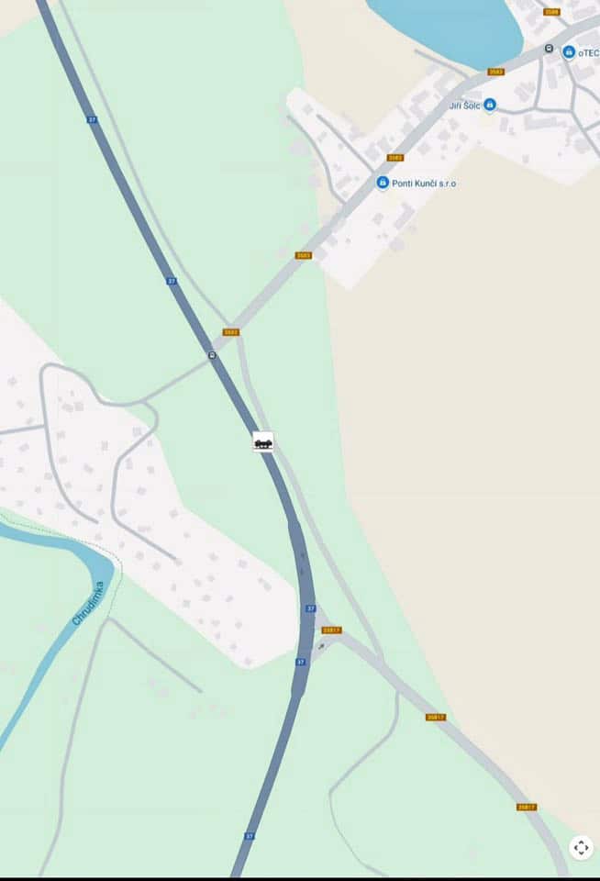The width and height of the screenshot is (600, 881).
Task: Select the 35817 shield nearest the recenter button
Action: click(x=527, y=807)
